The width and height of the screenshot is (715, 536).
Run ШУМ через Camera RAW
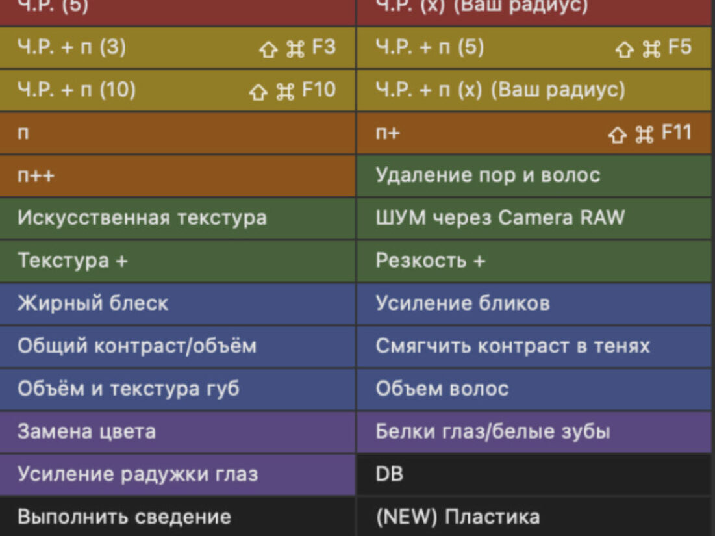coord(534,218)
